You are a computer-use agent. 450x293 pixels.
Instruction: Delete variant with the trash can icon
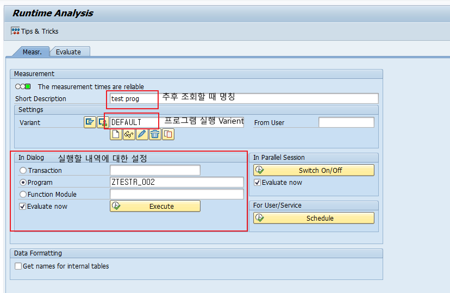(x=155, y=134)
